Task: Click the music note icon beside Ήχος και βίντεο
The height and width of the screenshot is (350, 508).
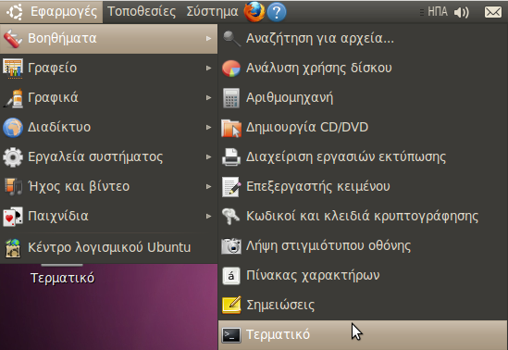Action: tap(13, 187)
